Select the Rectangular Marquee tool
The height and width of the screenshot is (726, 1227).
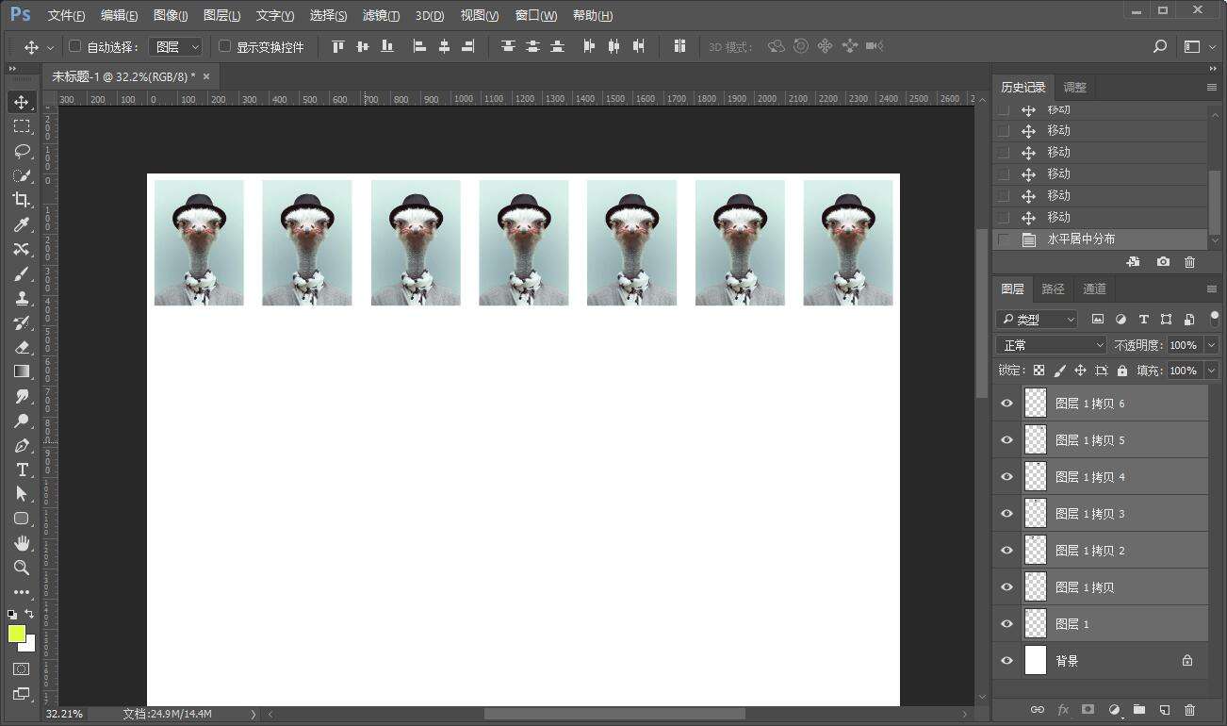22,126
